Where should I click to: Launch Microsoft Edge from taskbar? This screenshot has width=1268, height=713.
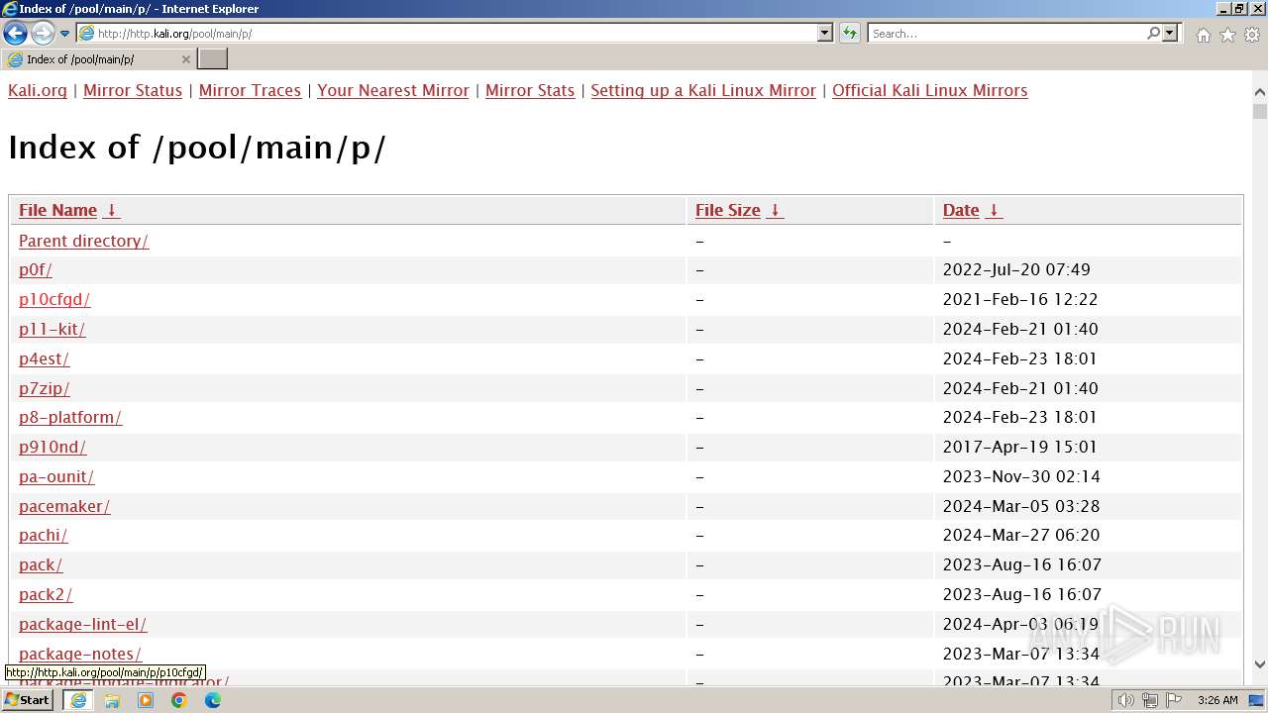pos(213,700)
